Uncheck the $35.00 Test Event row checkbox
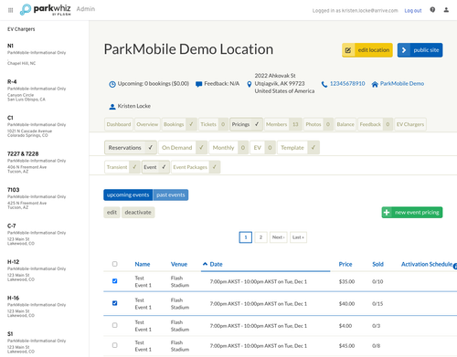 click(x=115, y=281)
